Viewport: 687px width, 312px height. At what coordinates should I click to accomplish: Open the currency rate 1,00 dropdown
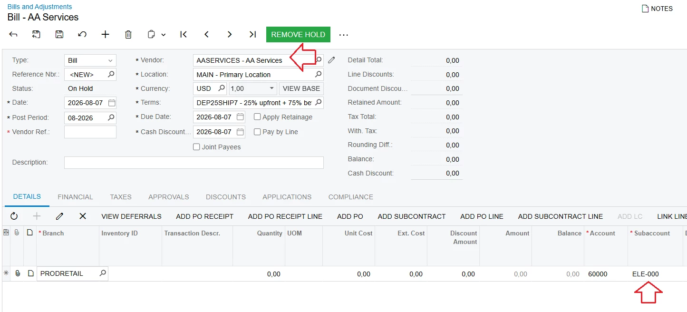pos(272,88)
